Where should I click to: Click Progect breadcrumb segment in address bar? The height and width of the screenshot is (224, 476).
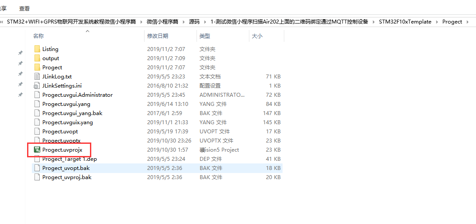click(x=452, y=21)
